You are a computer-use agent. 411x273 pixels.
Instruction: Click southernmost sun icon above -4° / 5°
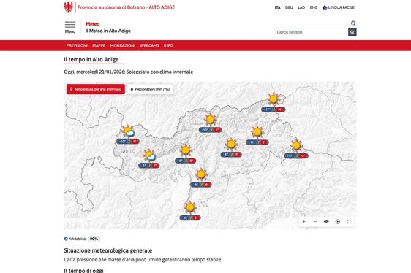click(189, 207)
